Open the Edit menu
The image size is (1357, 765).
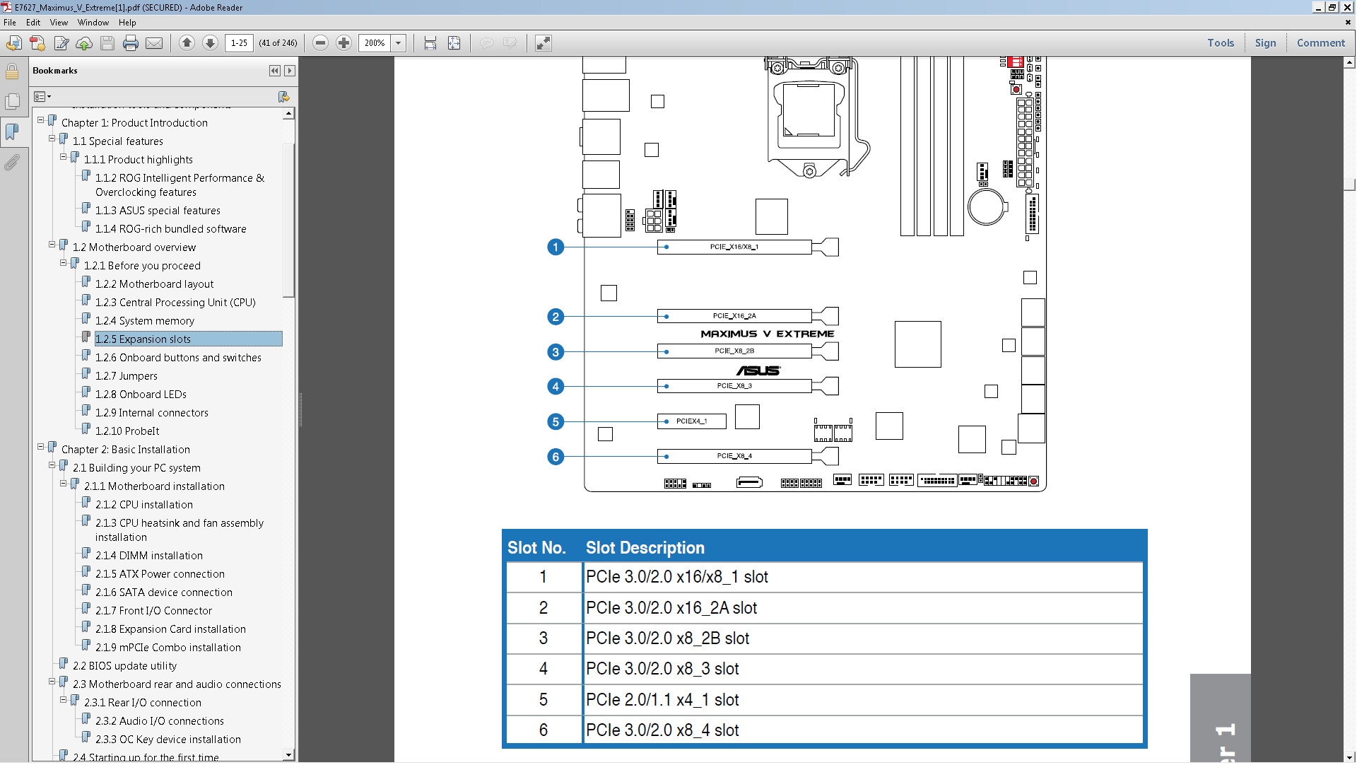click(x=33, y=23)
